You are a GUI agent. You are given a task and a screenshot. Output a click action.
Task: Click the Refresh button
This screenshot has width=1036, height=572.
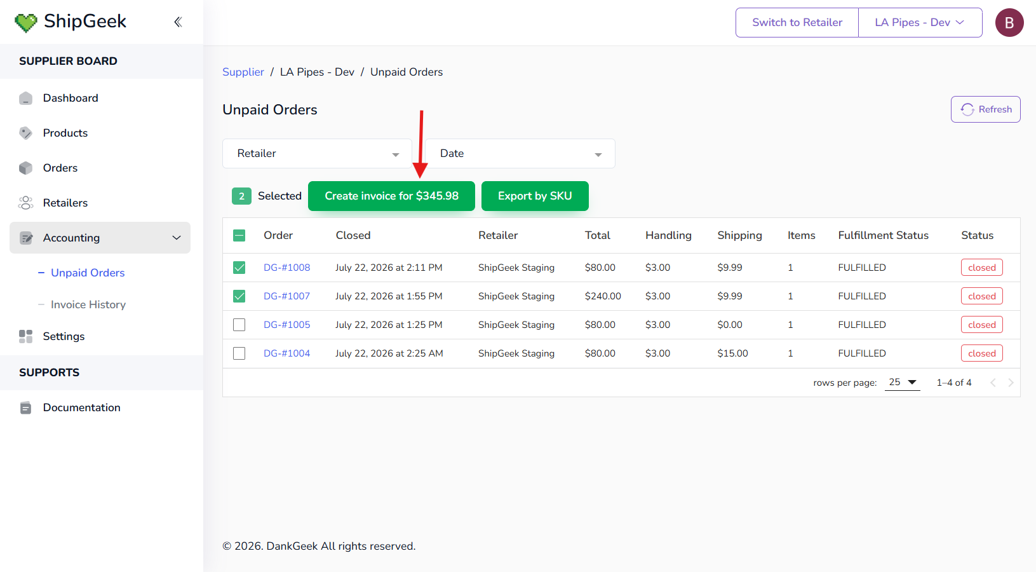click(986, 109)
